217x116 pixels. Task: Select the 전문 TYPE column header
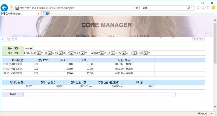tap(43, 60)
